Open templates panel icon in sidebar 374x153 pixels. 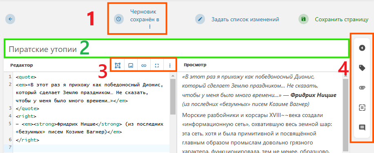(x=362, y=108)
